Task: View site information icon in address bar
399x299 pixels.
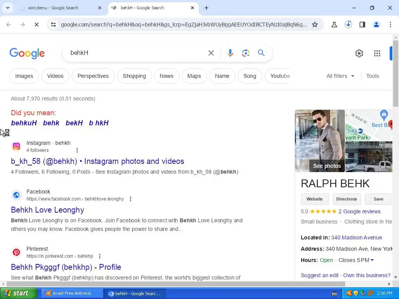Action: (53, 25)
